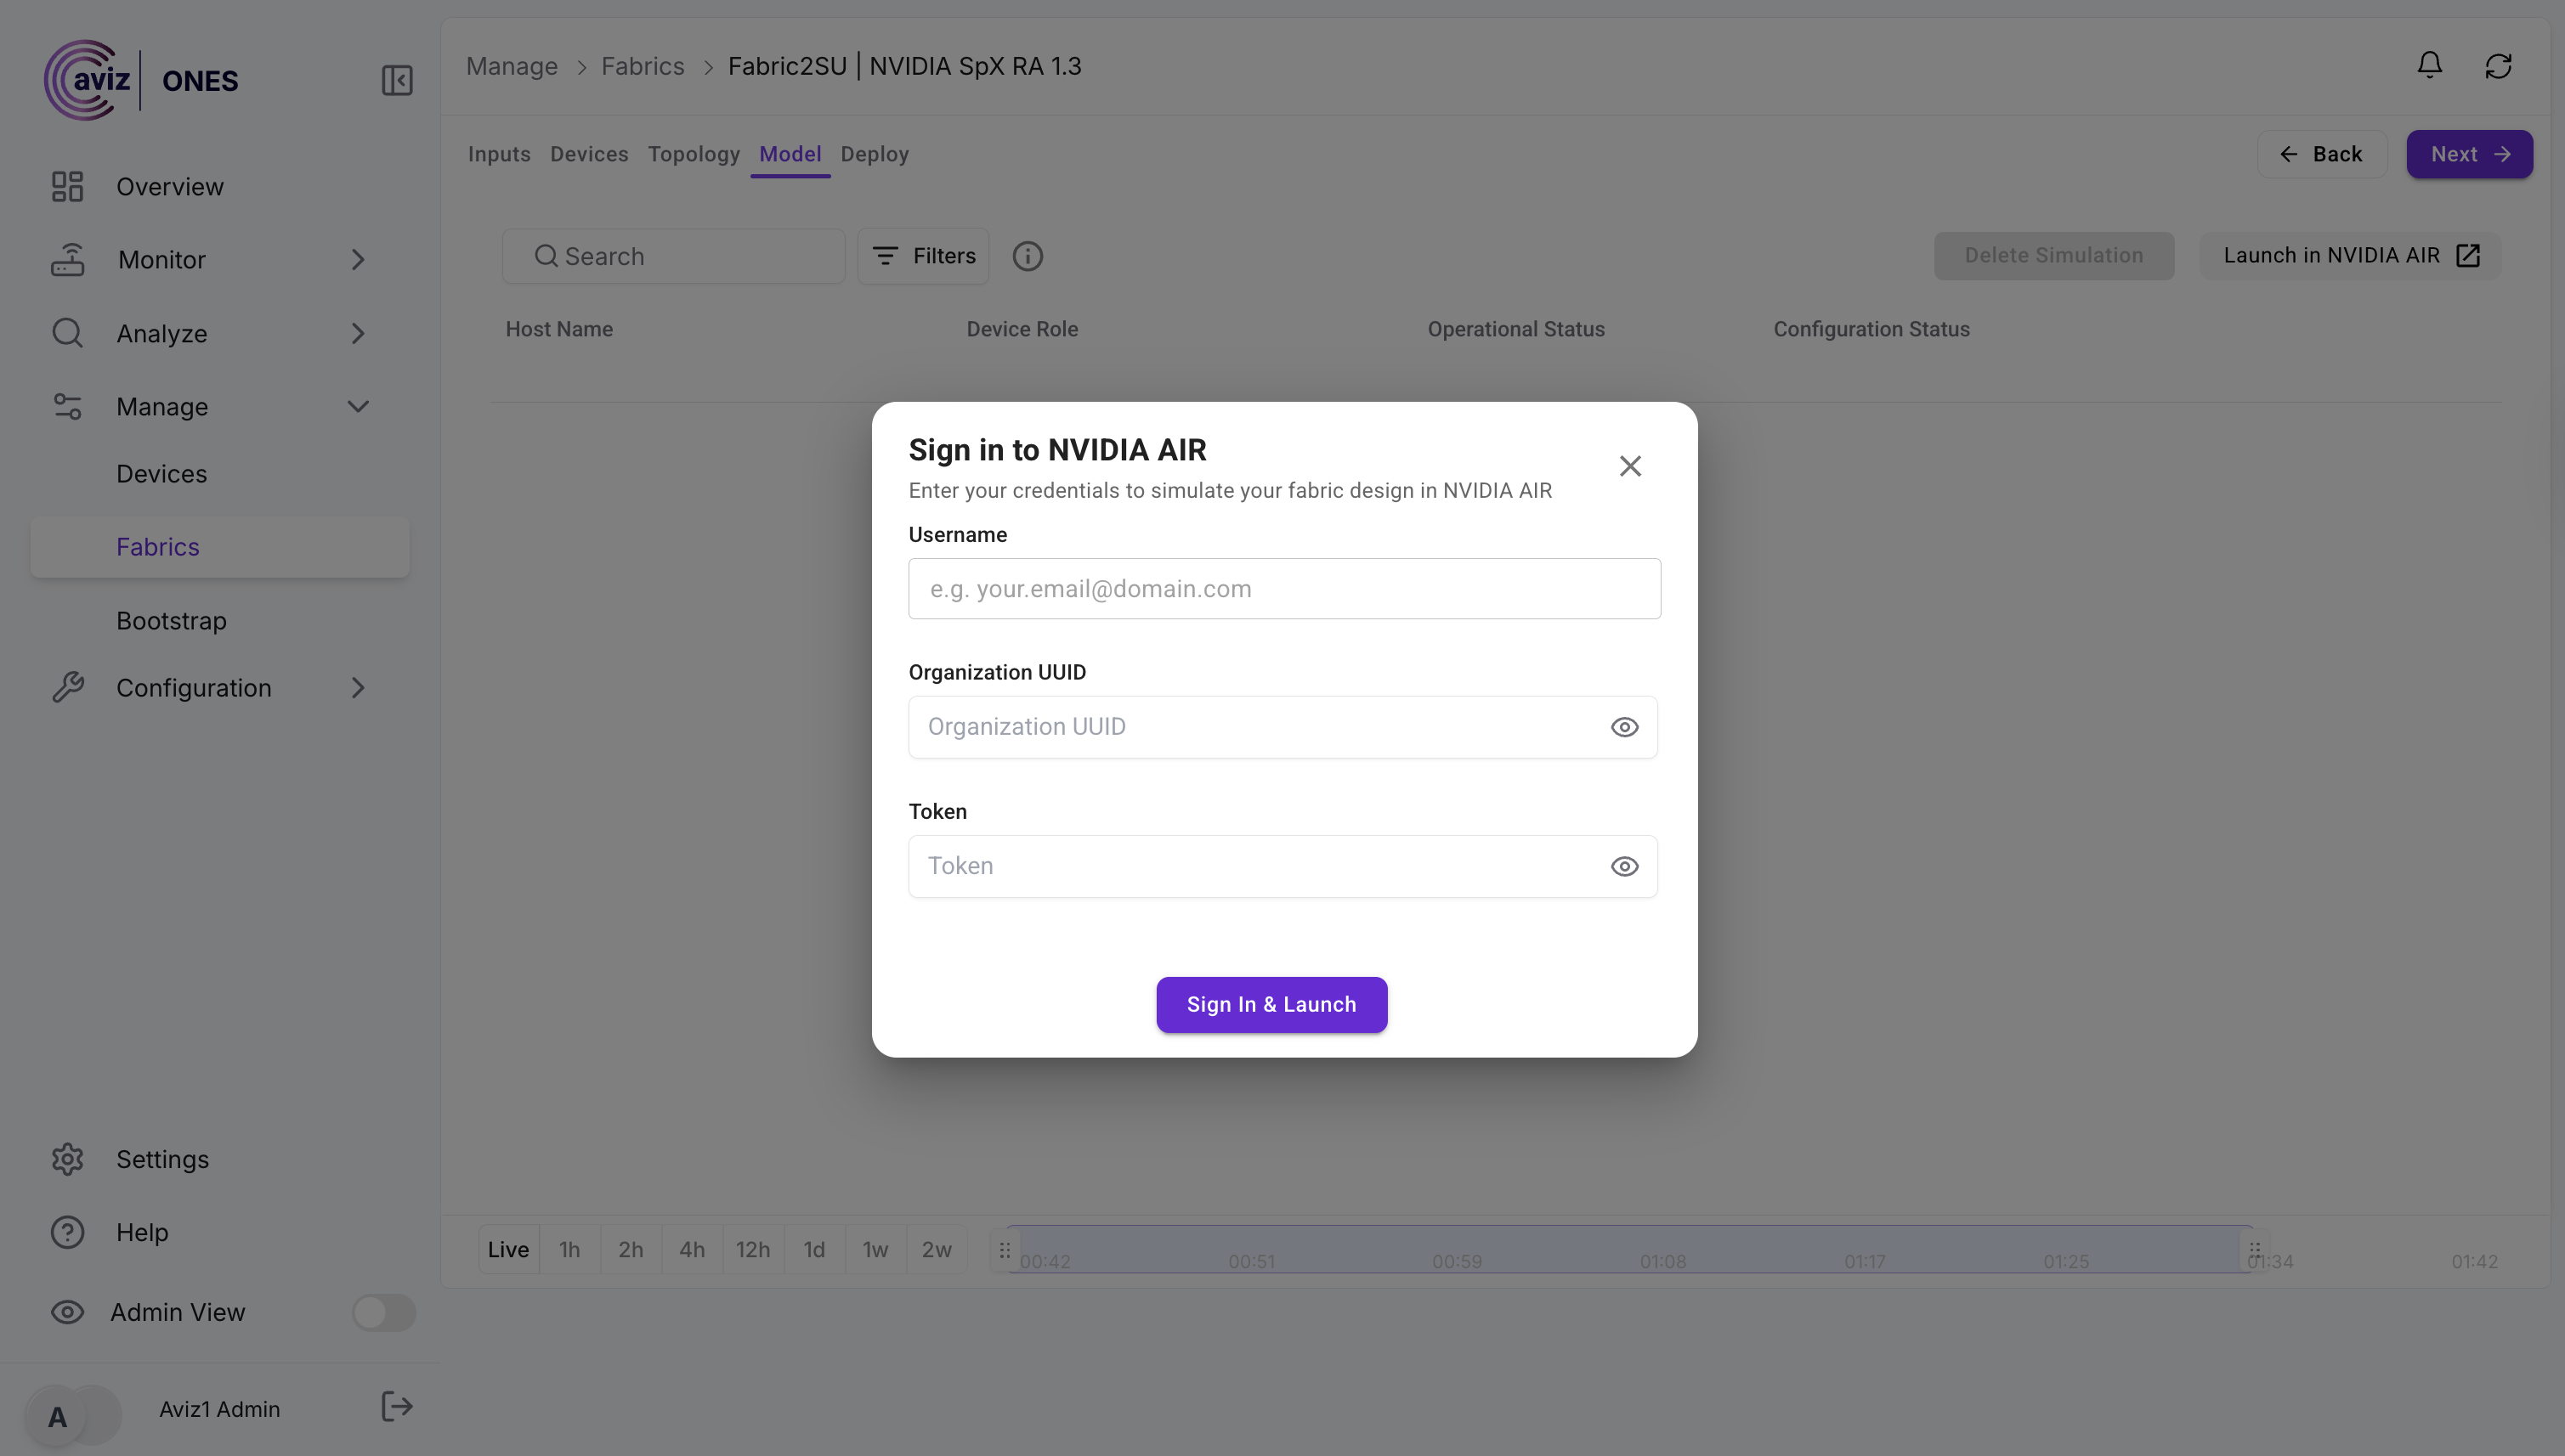
Task: Expand the Monitor menu chevron
Action: coord(358,260)
